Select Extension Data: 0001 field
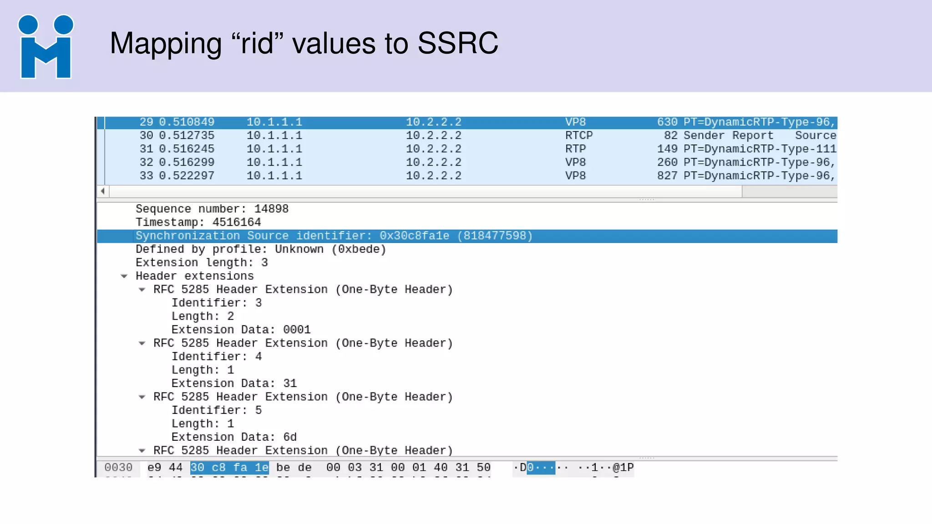 click(x=241, y=330)
